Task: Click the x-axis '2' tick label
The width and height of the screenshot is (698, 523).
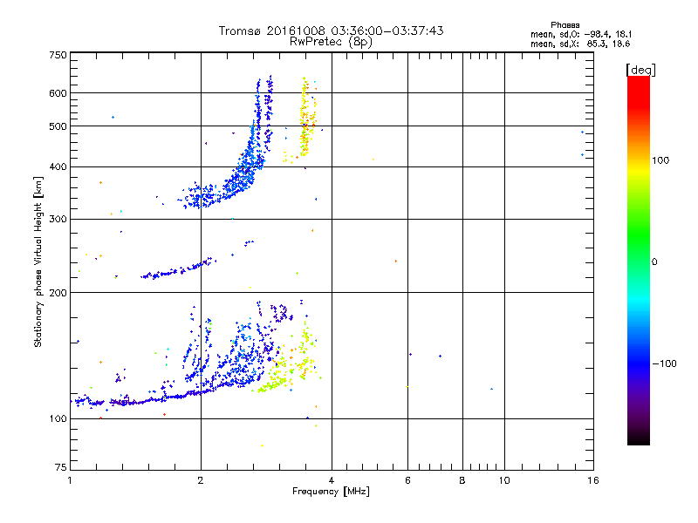Action: point(201,480)
